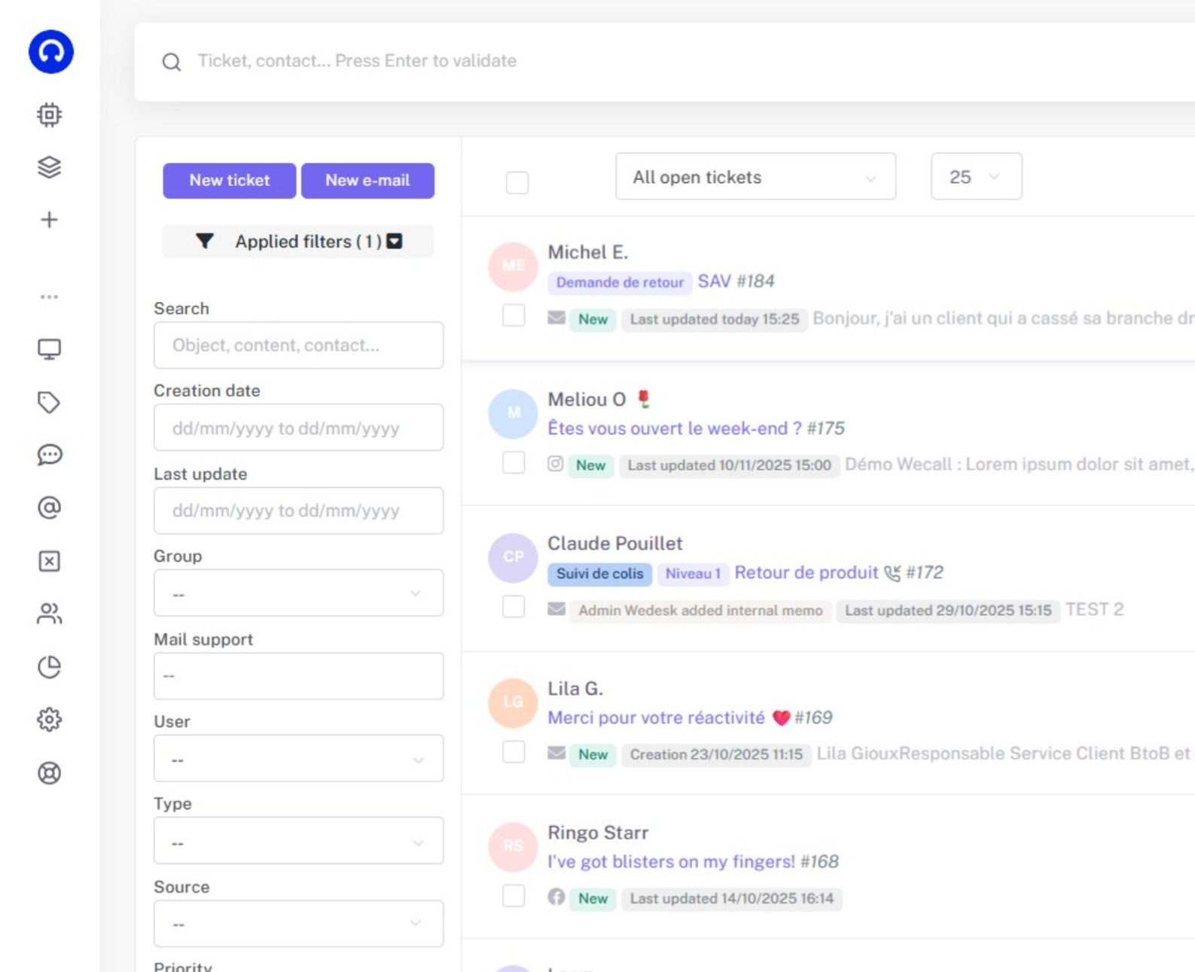The height and width of the screenshot is (972, 1195).
Task: Focus the top ticket search bar
Action: [664, 62]
